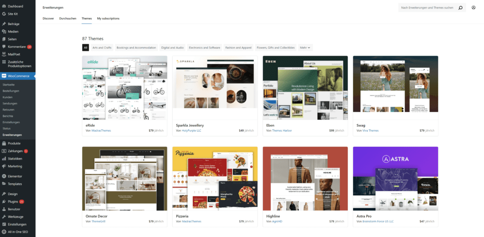The image size is (484, 237).
Task: Open the user account icon top right
Action: point(474,8)
